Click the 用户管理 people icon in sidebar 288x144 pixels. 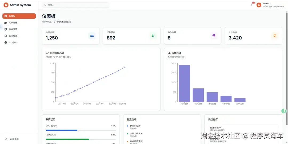pos(6,23)
